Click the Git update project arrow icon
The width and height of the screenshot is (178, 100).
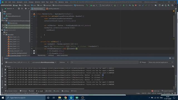pyautogui.click(x=143, y=5)
